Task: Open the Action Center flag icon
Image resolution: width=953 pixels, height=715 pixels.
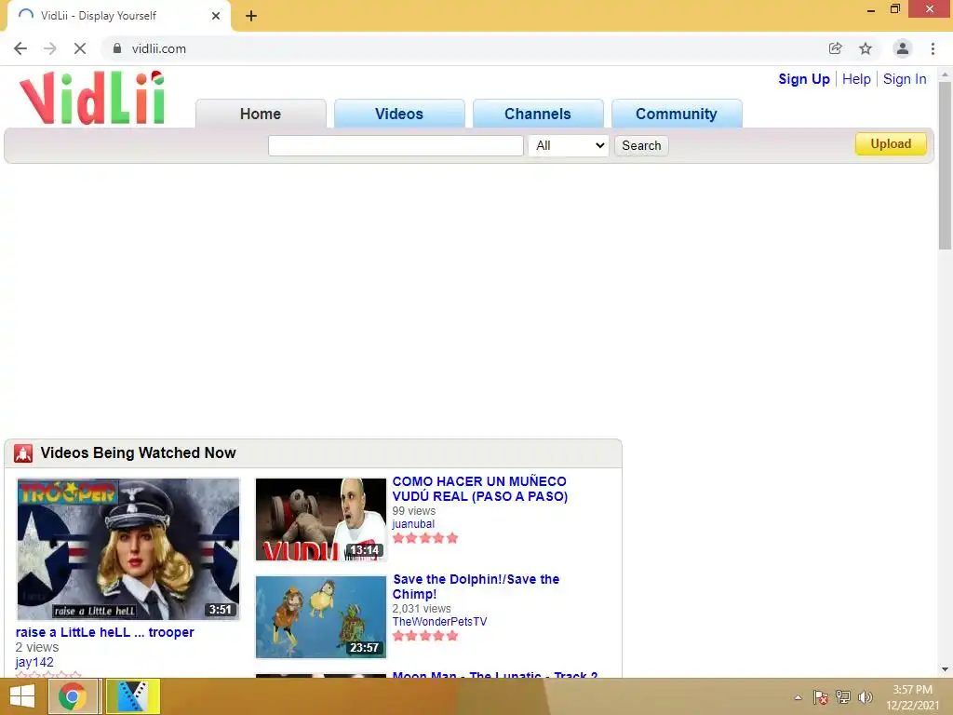Action: click(x=821, y=697)
